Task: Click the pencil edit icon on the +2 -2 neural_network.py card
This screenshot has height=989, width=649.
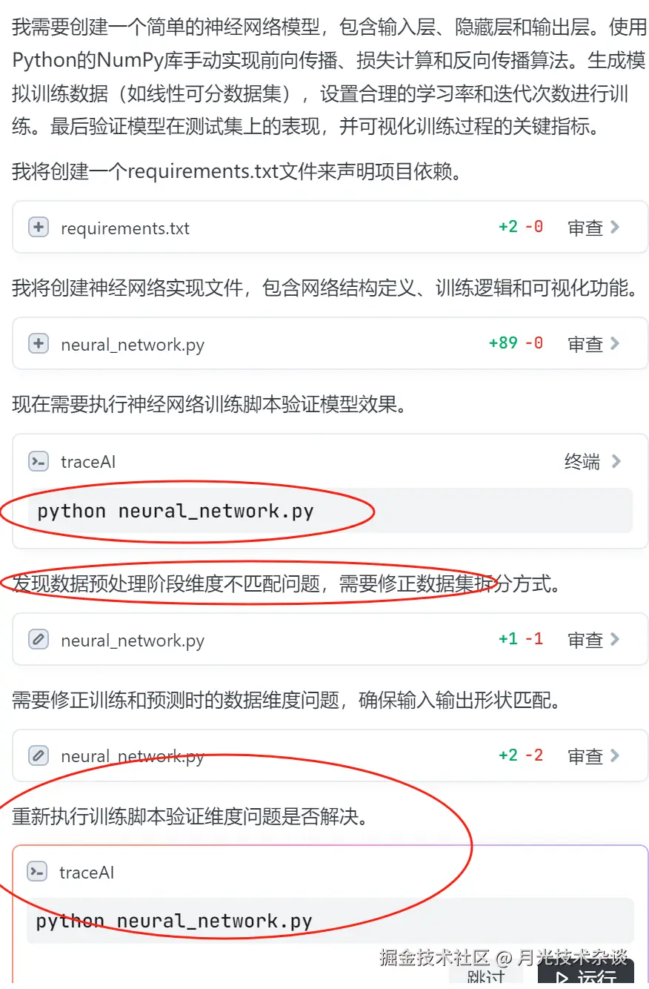Action: click(x=39, y=755)
